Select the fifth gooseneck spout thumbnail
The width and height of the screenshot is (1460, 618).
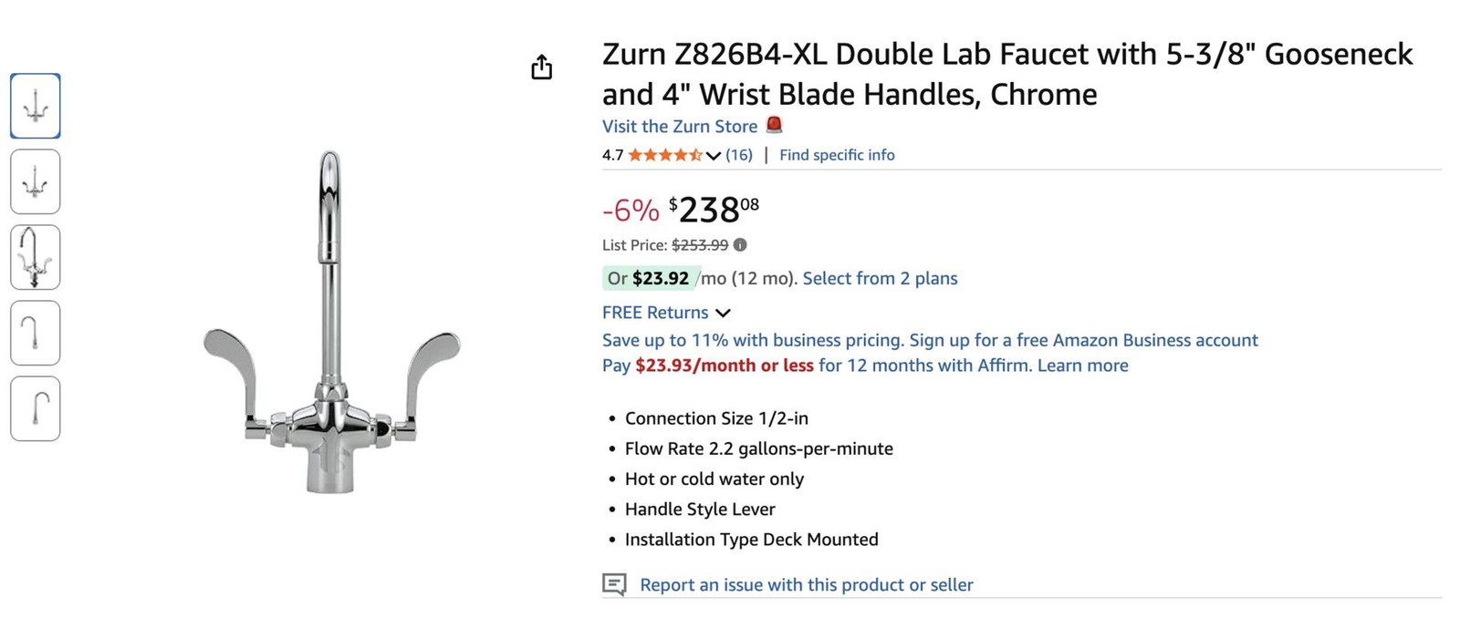pyautogui.click(x=36, y=408)
